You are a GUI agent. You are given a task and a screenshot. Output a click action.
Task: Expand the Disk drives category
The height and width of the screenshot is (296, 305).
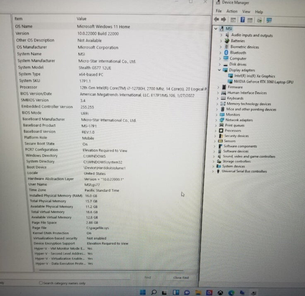click(220, 64)
